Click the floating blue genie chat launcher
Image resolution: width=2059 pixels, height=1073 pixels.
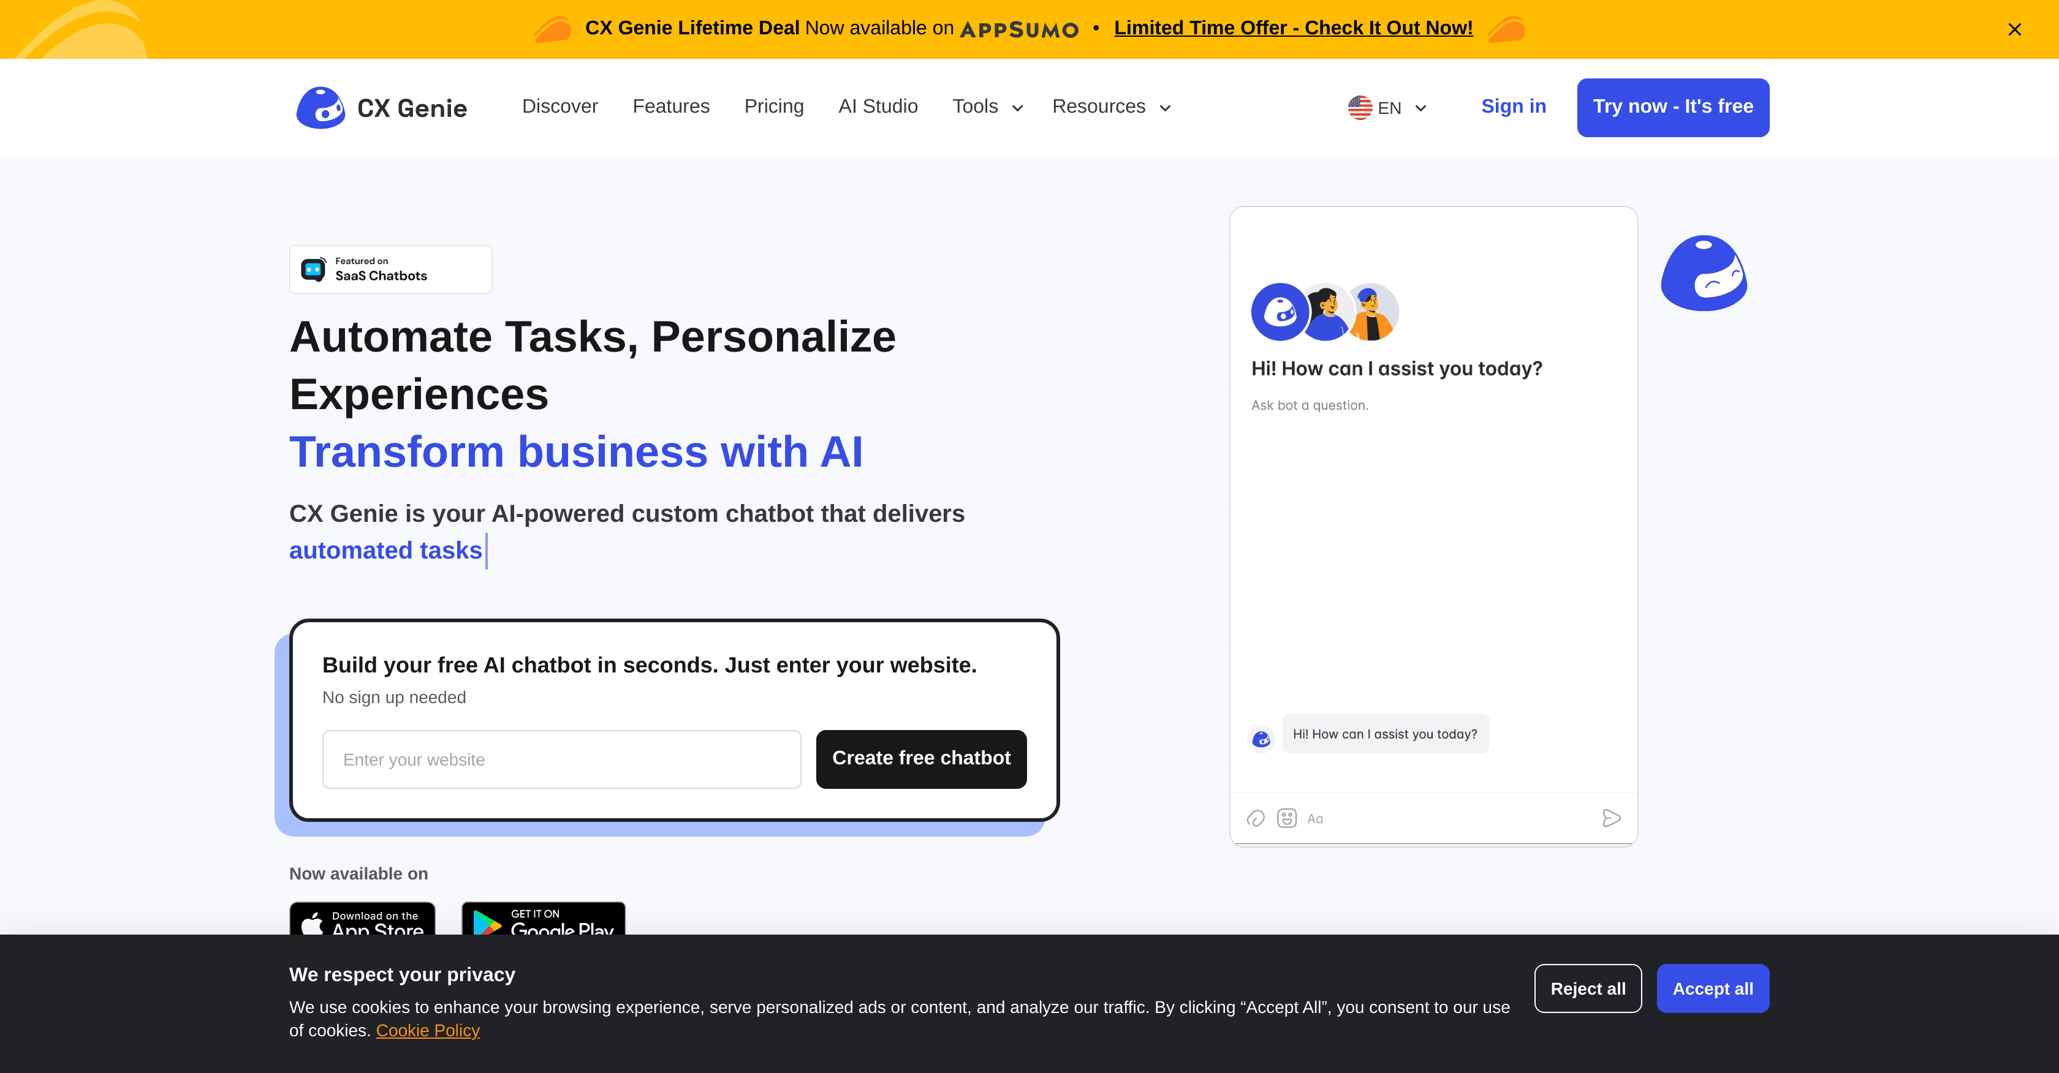[1704, 273]
